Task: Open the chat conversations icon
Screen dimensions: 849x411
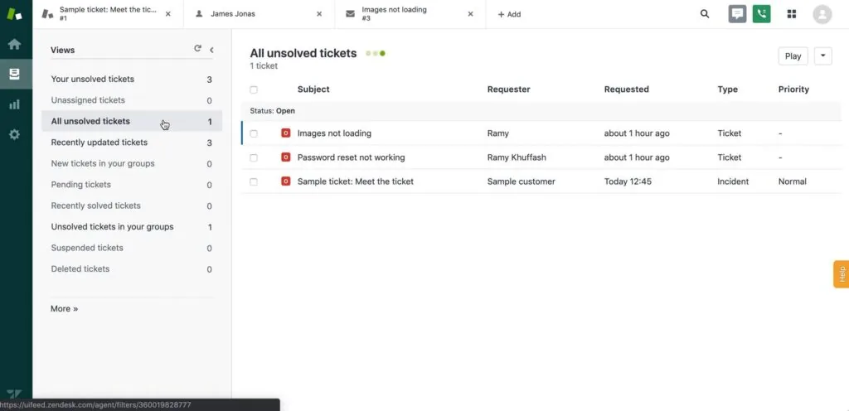Action: point(737,14)
